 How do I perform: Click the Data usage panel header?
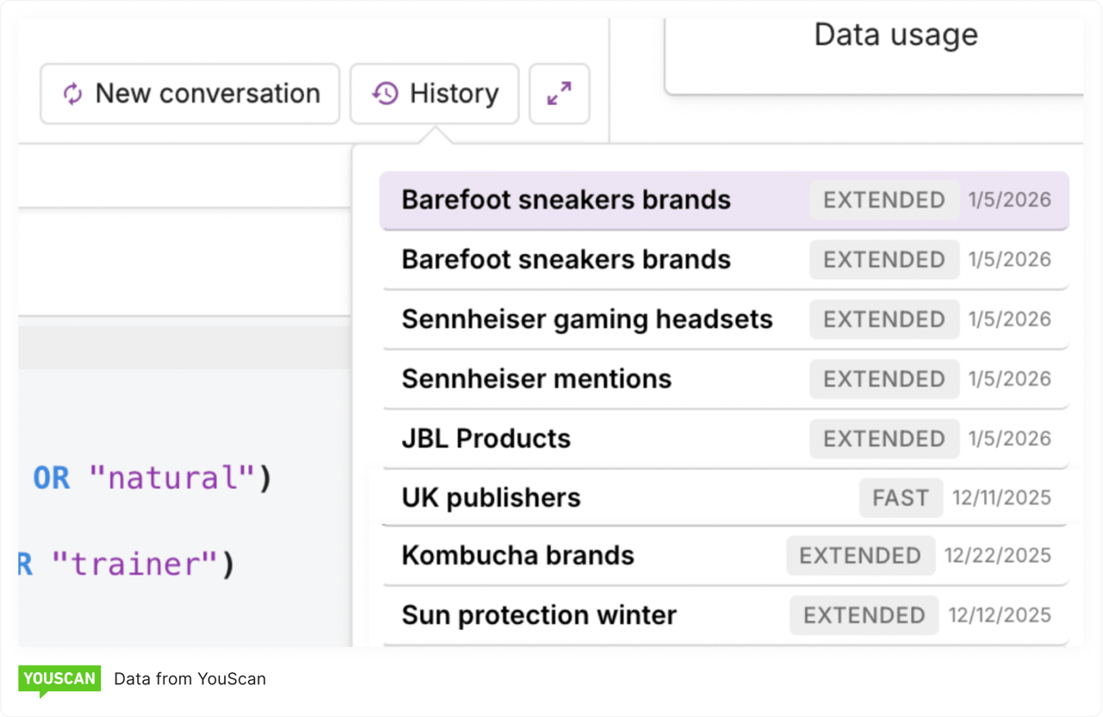895,34
